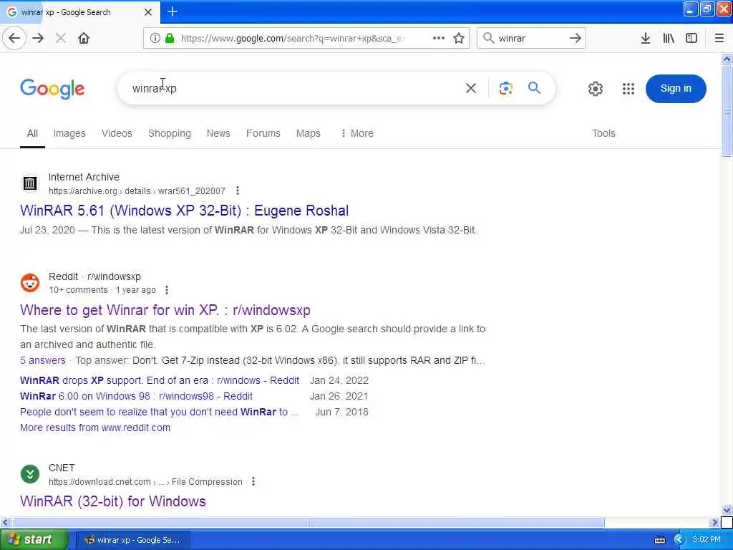Show site information via the info icon

[155, 39]
